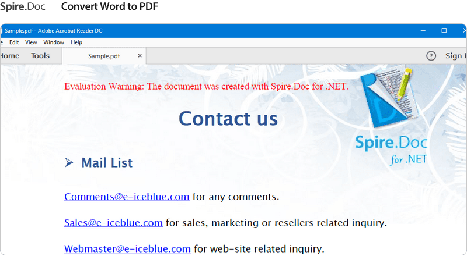The height and width of the screenshot is (256, 467).
Task: Switch to the Tools tab
Action: 40,56
